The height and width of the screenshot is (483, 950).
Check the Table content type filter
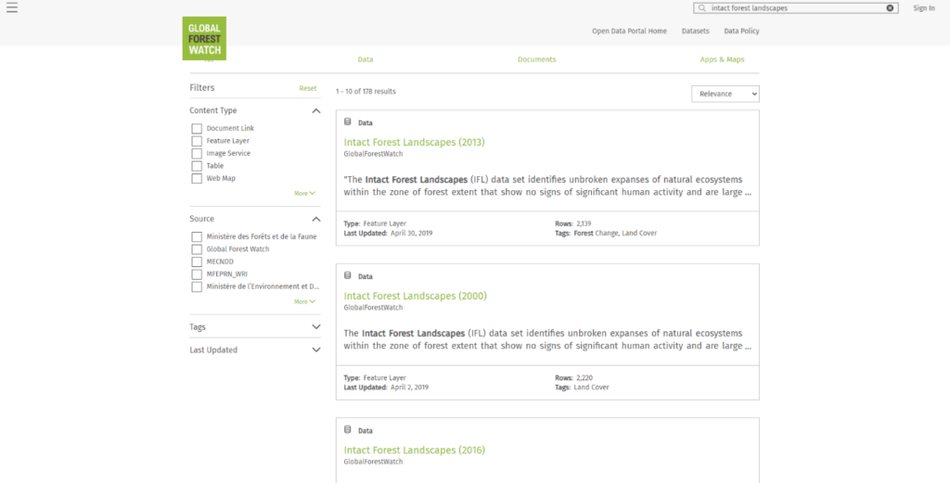pos(197,166)
